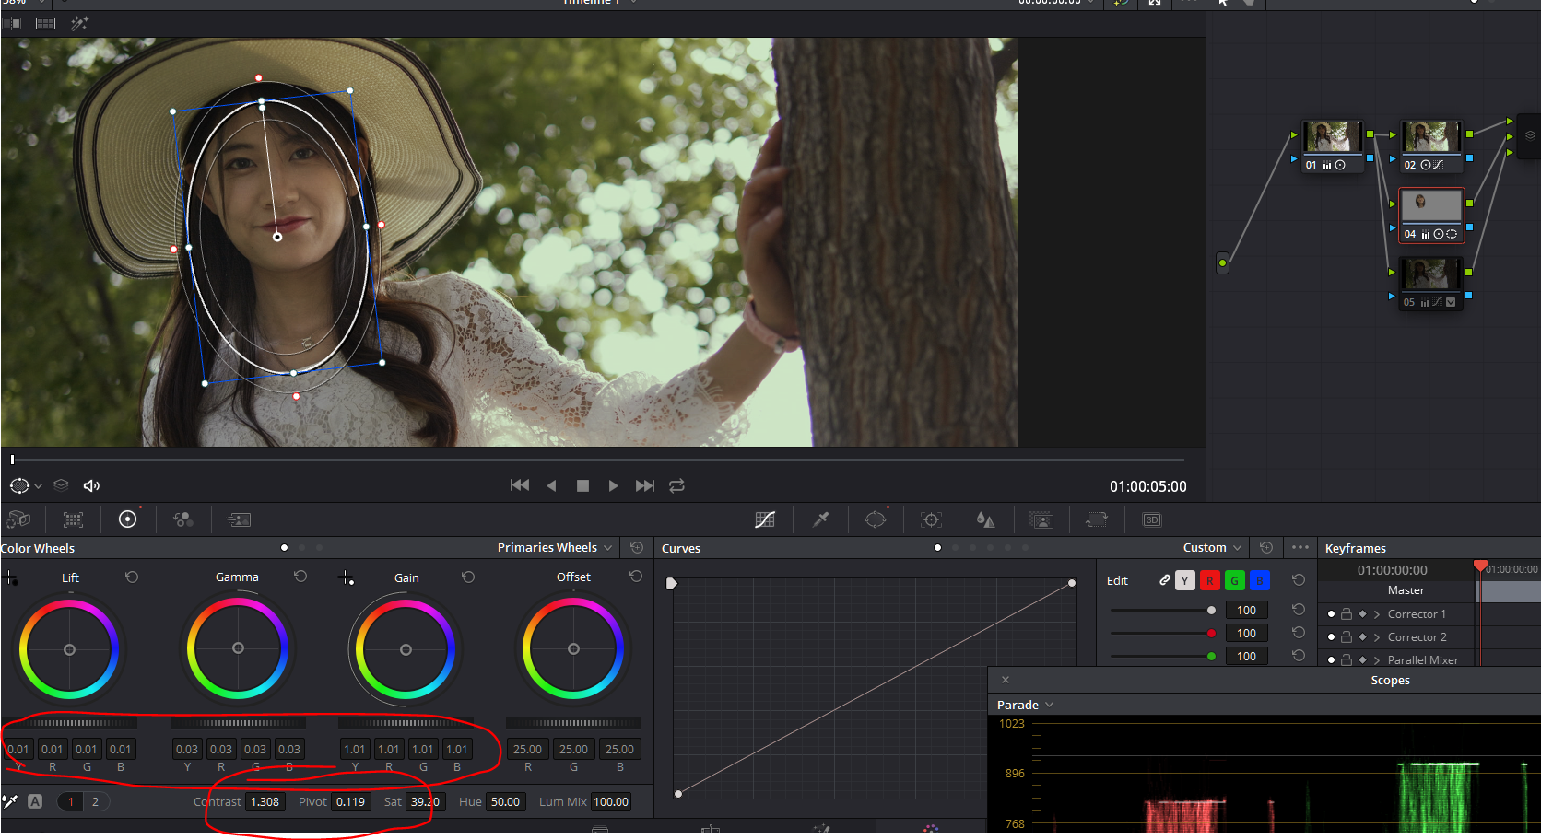Adjust luminance curve intensity slider handle

pyautogui.click(x=1211, y=610)
